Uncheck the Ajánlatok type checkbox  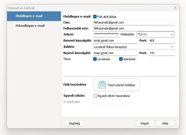(121, 59)
